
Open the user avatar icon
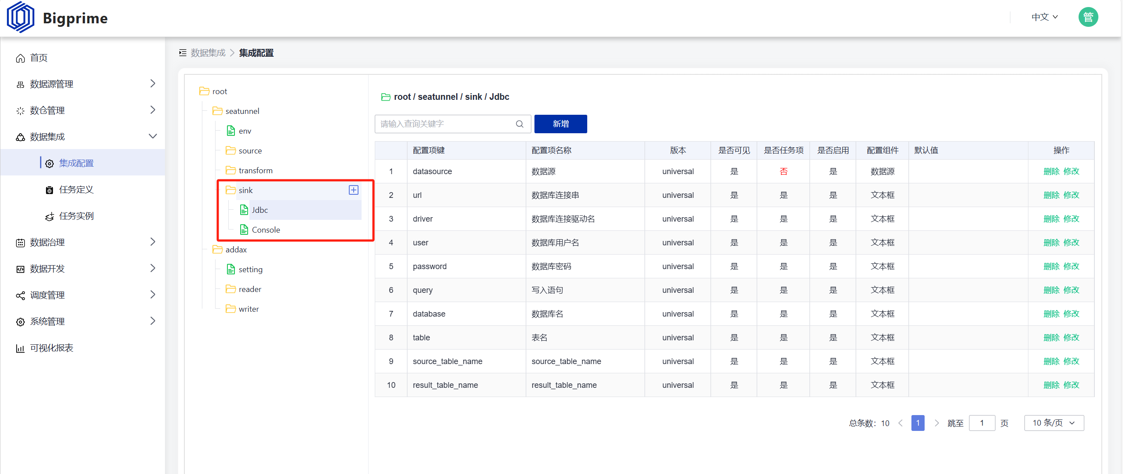tap(1088, 17)
